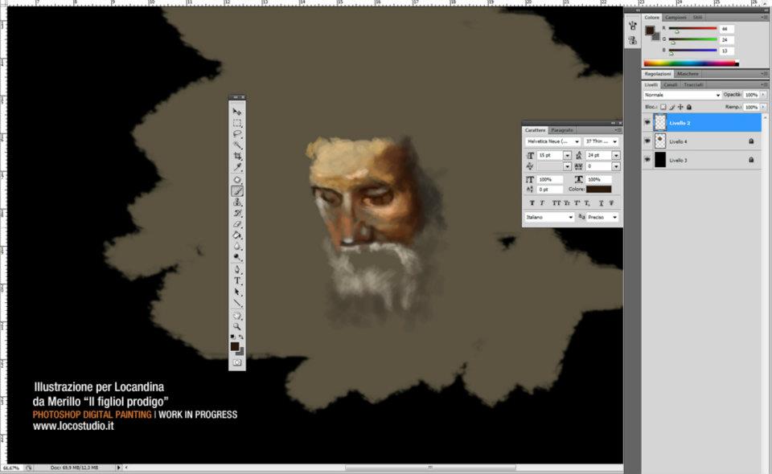Select the Blur tool
Image resolution: width=772 pixels, height=474 pixels.
[237, 246]
